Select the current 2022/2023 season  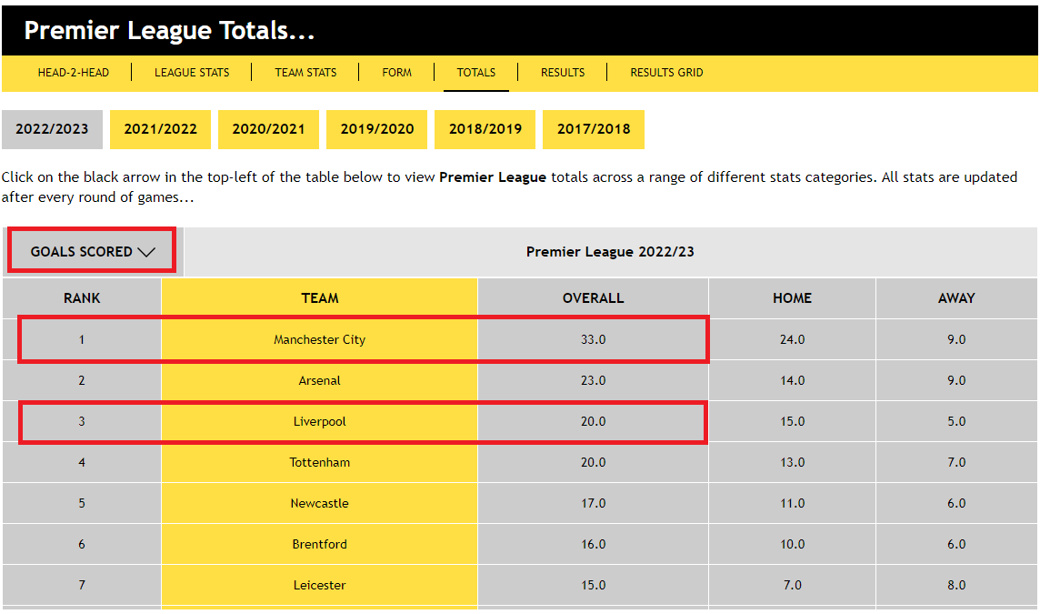[52, 128]
